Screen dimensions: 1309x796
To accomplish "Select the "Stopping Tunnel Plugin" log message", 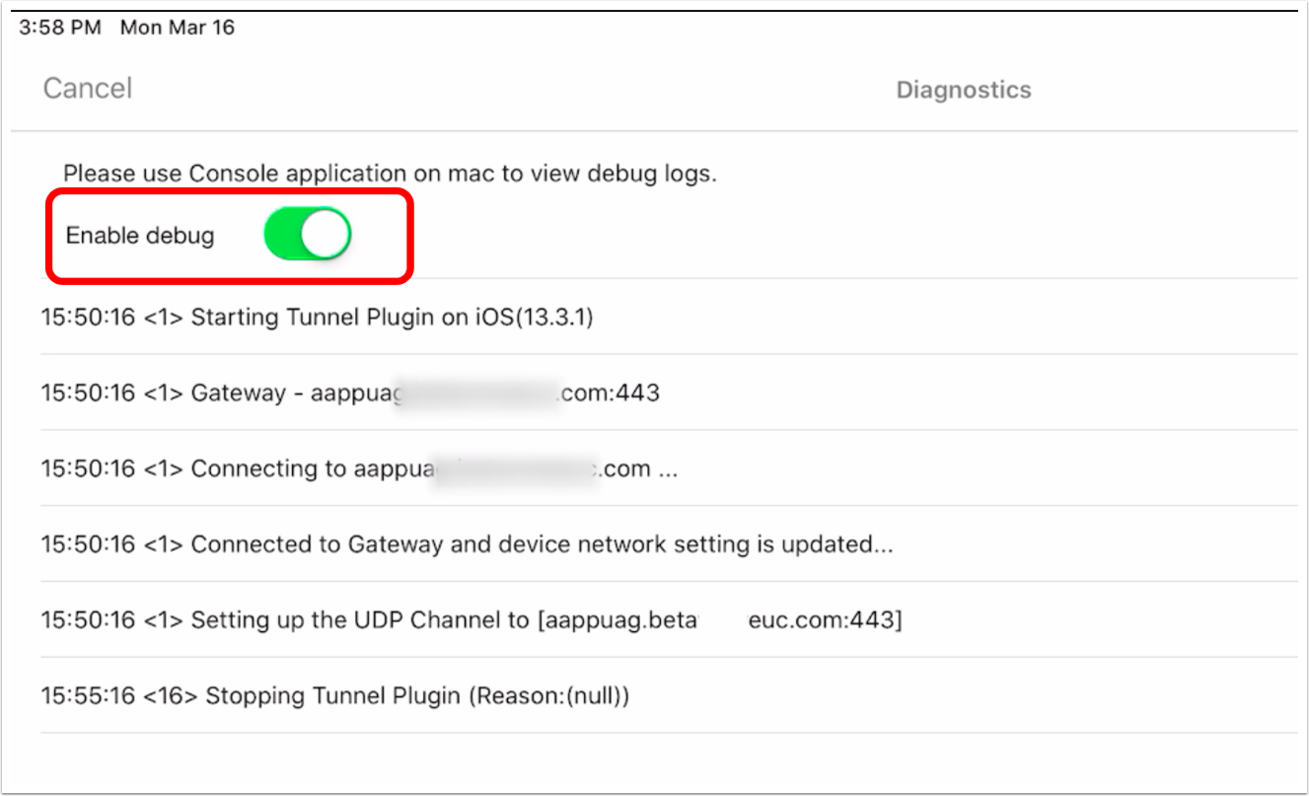I will tap(333, 696).
